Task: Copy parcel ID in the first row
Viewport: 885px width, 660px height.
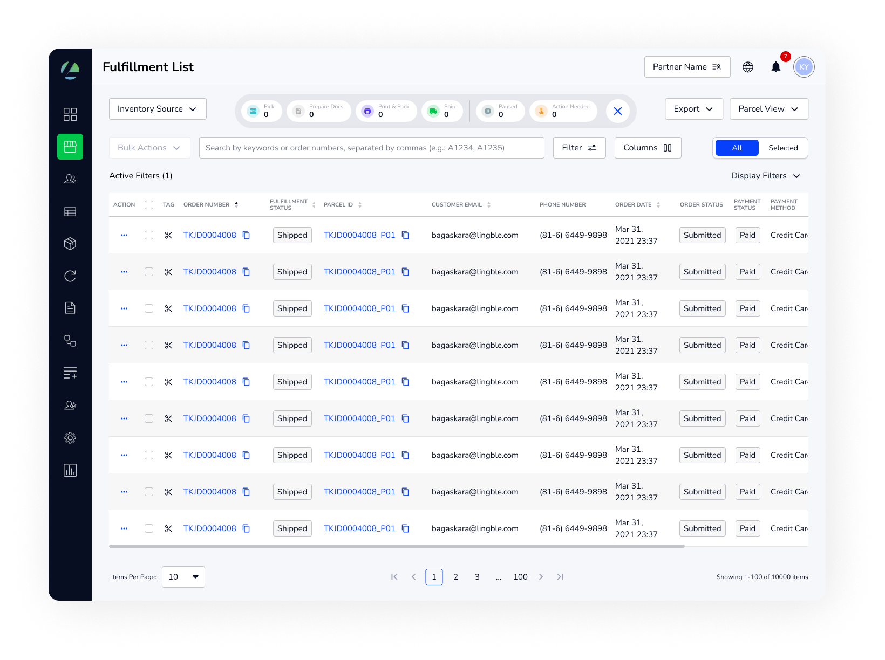Action: point(405,235)
